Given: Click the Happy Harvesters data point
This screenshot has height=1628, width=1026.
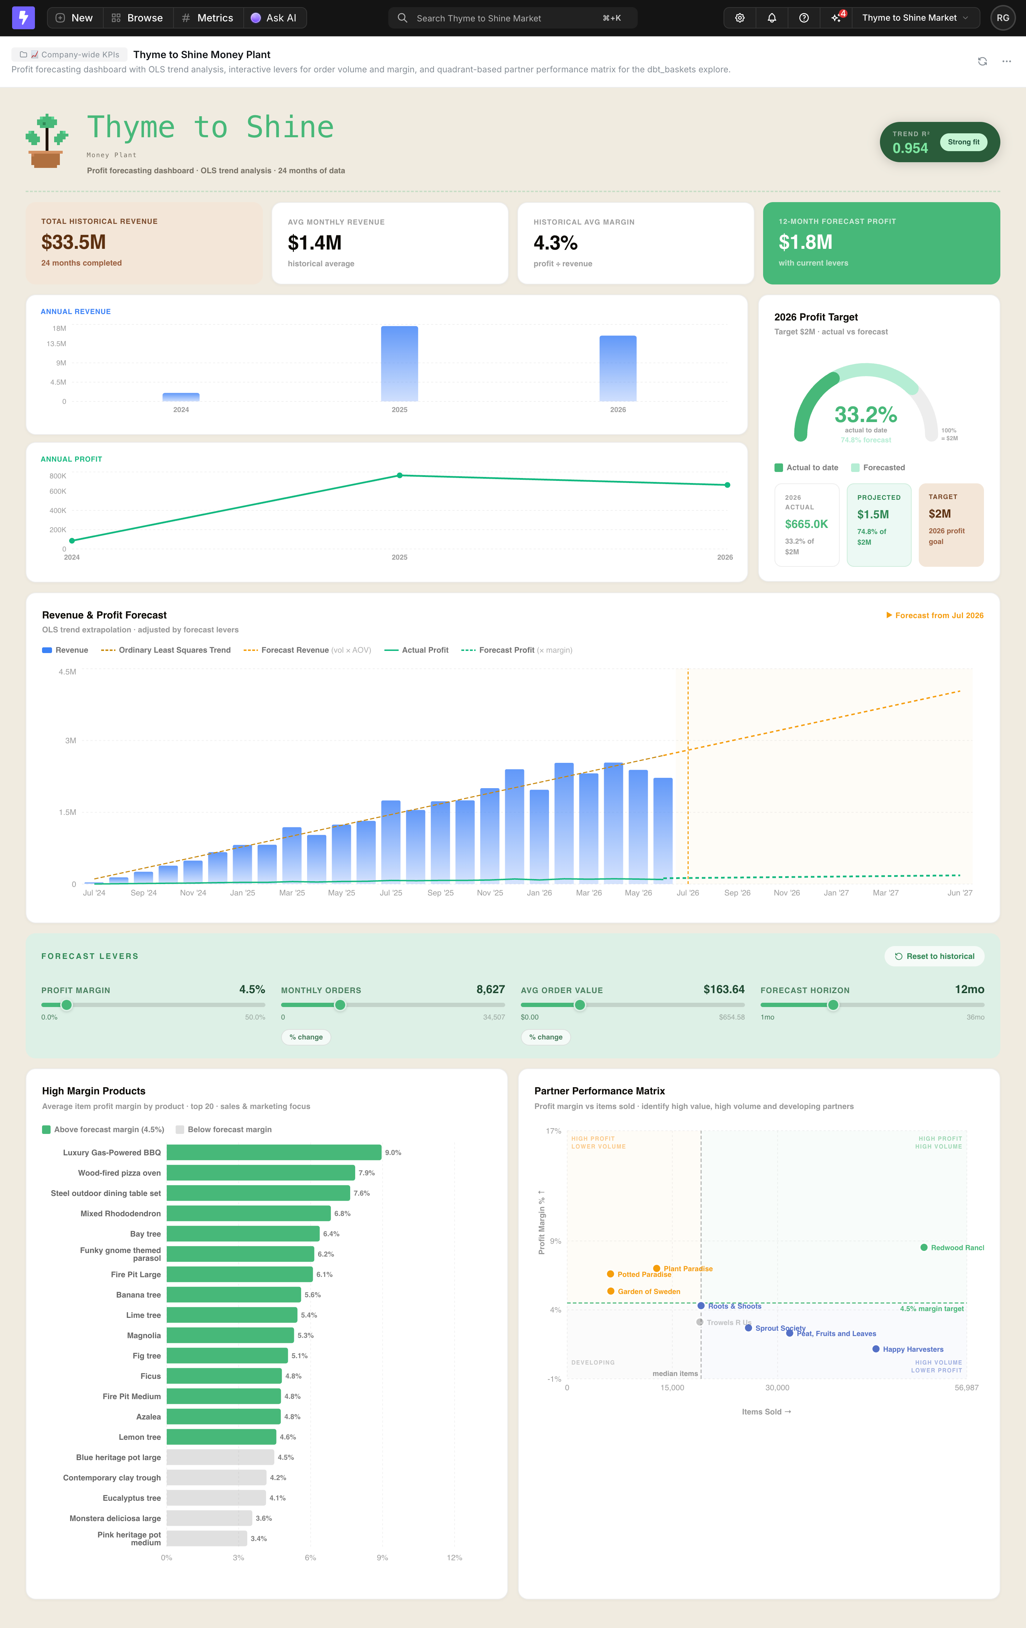Looking at the screenshot, I should pos(876,1349).
